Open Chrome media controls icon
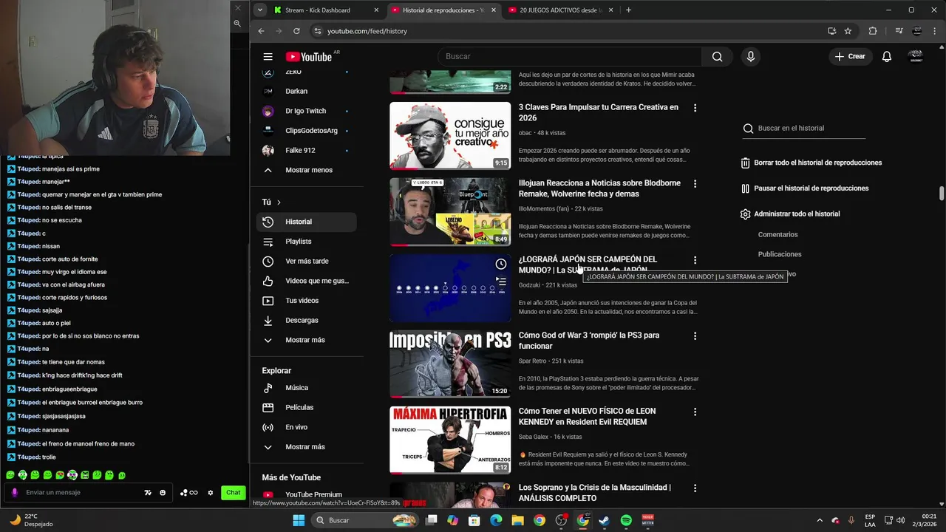Viewport: 946px width, 532px height. tap(899, 31)
